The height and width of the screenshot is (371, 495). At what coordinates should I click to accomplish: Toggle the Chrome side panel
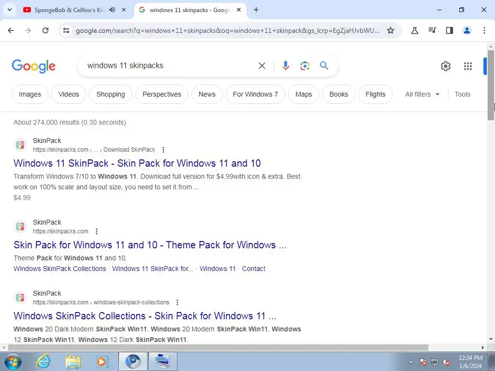450,30
